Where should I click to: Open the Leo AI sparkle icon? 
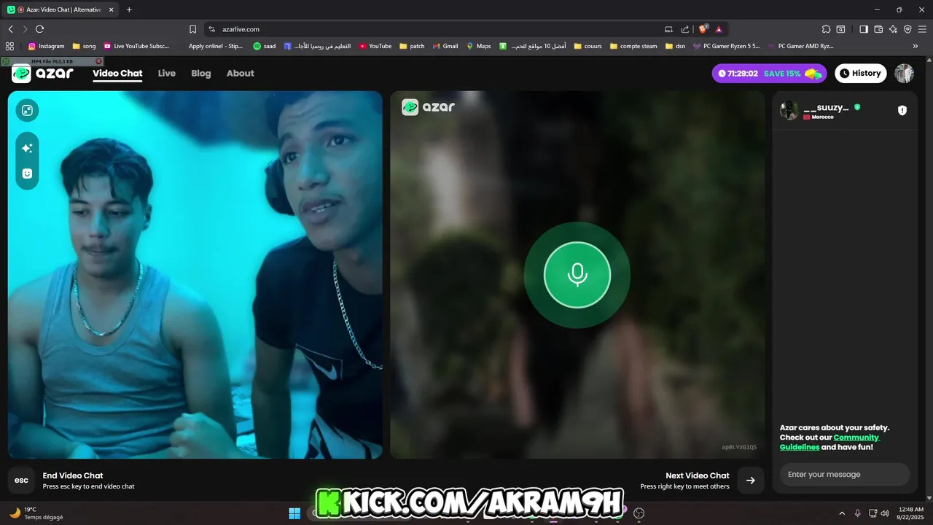[893, 29]
